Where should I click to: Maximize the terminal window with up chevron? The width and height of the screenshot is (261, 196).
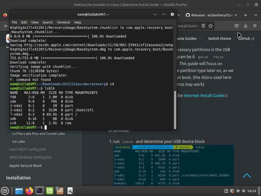pos(164,15)
